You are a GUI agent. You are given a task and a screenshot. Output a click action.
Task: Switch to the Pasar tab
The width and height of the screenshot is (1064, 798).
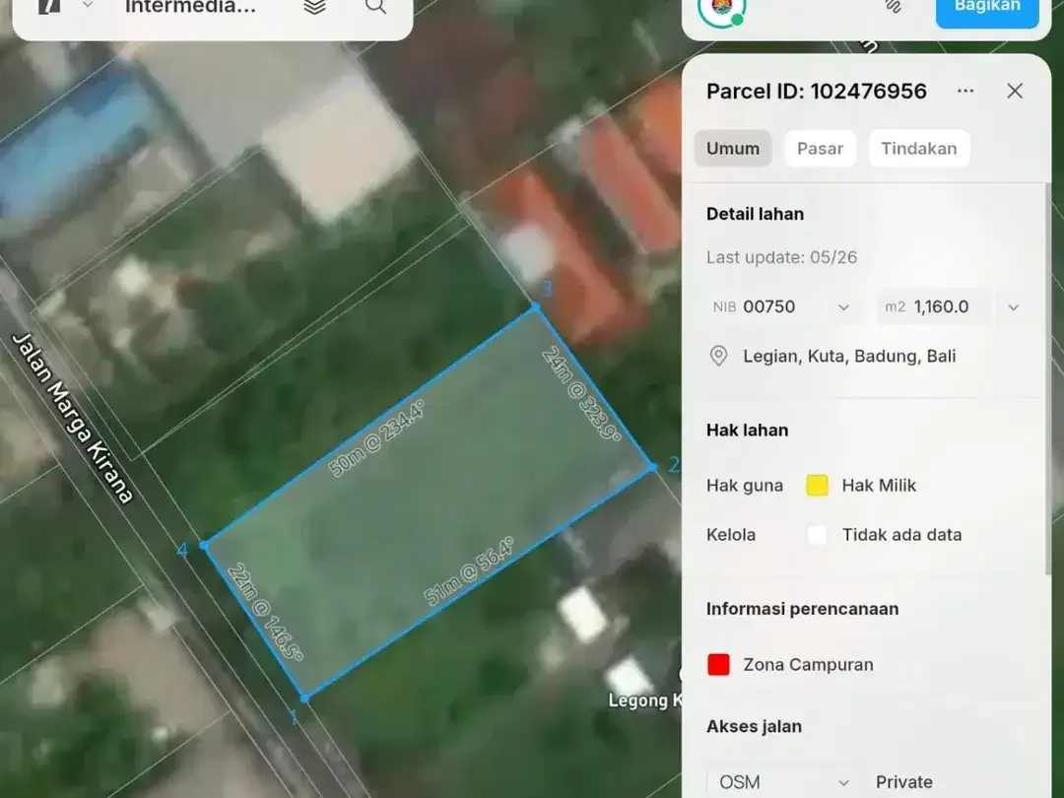click(x=820, y=149)
